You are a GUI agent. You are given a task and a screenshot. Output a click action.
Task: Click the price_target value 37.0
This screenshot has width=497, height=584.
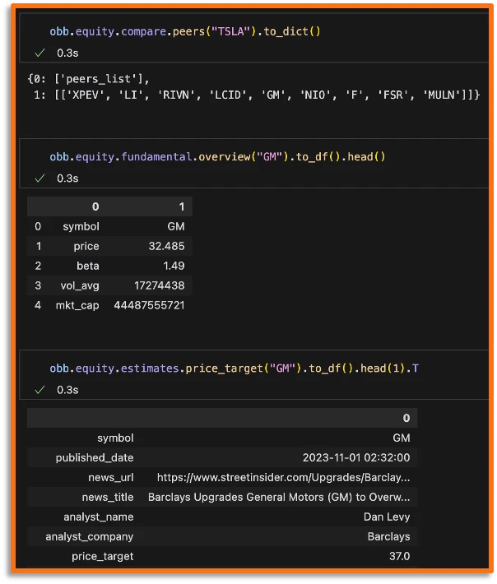397,556
